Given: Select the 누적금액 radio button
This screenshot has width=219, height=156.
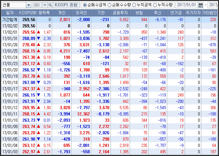Looking at the screenshot, I should tap(134, 5).
